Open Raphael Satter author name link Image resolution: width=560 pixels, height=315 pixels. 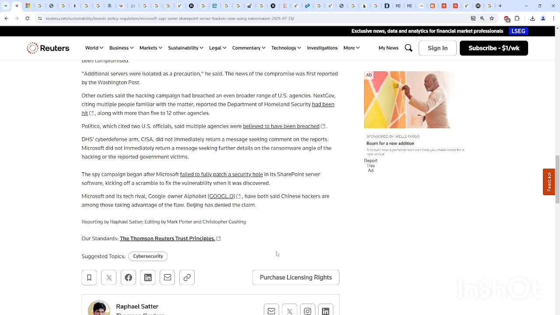pos(137,306)
